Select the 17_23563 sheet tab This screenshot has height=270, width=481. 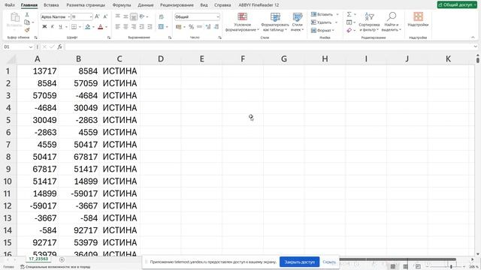tap(38, 259)
